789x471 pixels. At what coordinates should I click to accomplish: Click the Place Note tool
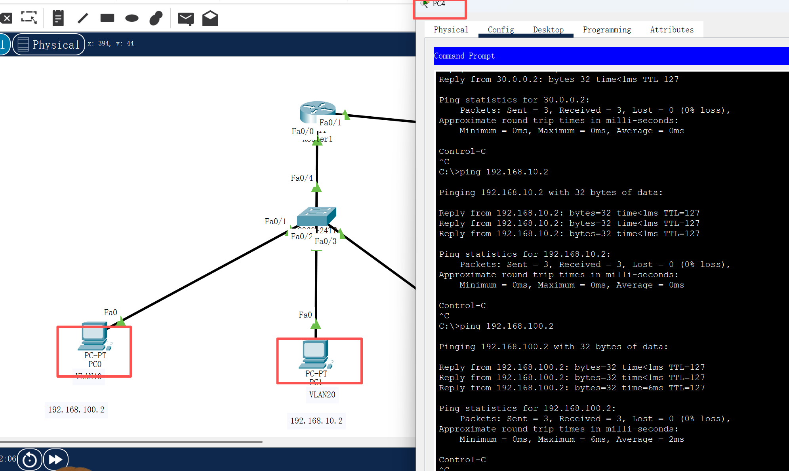point(58,18)
